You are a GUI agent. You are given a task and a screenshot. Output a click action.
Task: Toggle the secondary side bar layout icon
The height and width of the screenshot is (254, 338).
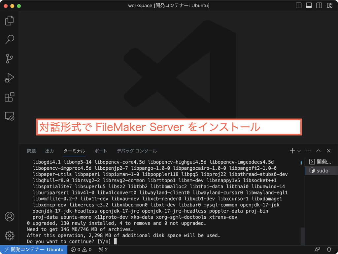point(319,5)
